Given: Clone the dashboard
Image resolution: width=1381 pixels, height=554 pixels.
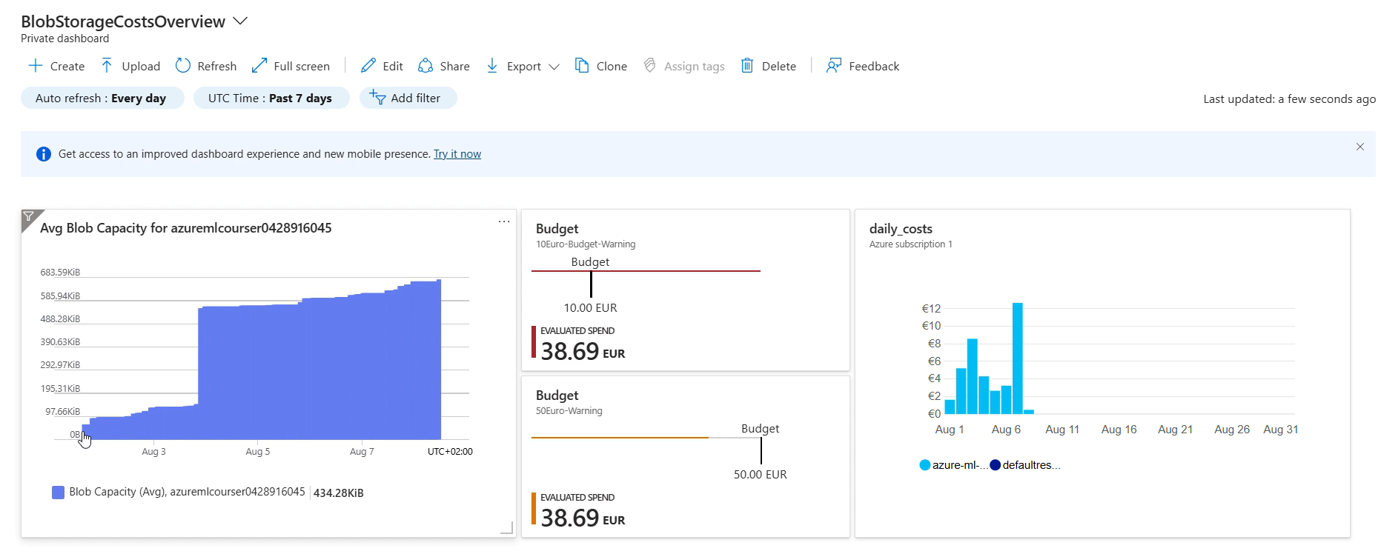Looking at the screenshot, I should (600, 66).
